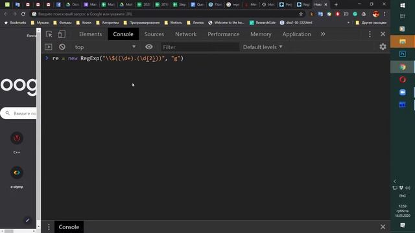Viewport: 415px width, 233px height.
Task: Open the Программирование bookmarks folder
Action: pyautogui.click(x=141, y=23)
